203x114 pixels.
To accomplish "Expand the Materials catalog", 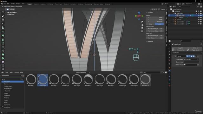I will click(x=4, y=91).
